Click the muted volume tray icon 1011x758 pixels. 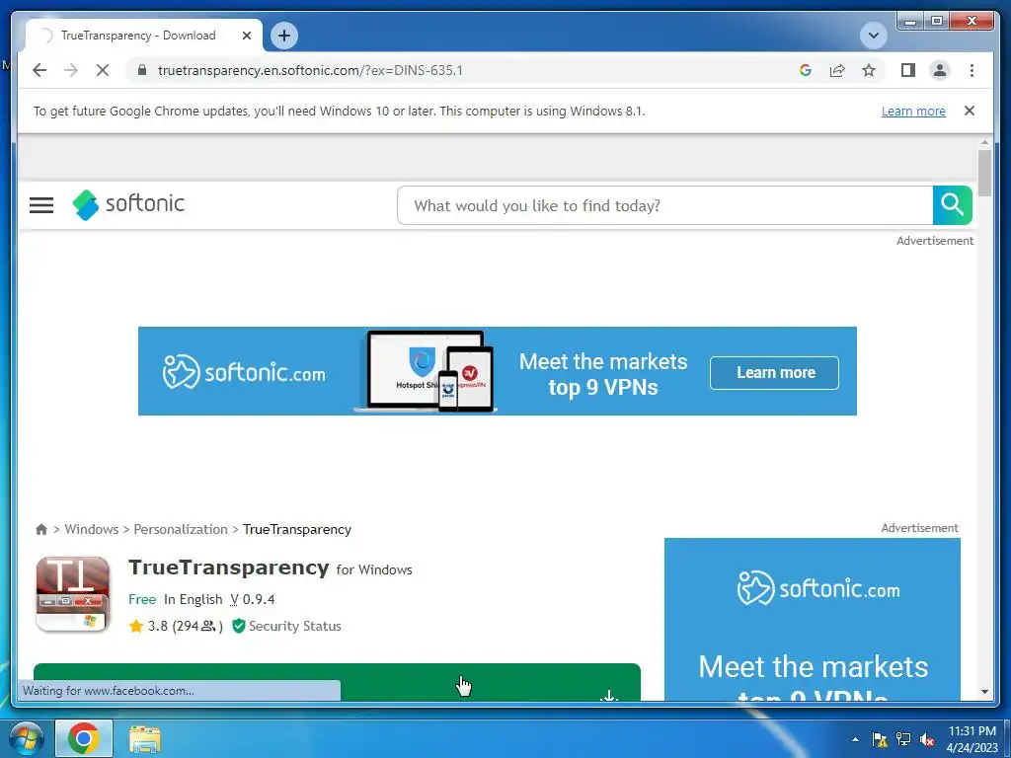point(927,739)
